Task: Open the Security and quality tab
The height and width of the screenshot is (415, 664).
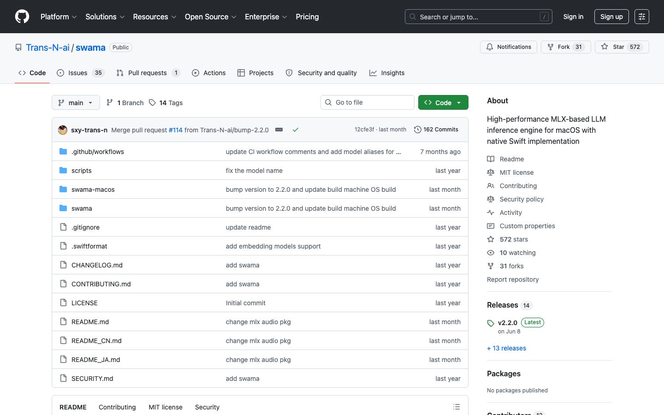Action: (x=321, y=73)
